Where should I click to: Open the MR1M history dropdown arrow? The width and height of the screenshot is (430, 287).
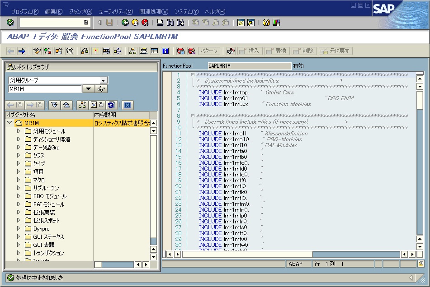[89, 89]
